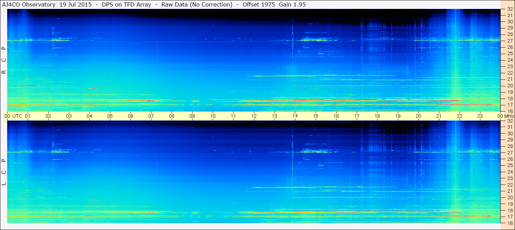Image resolution: width=515 pixels, height=230 pixels.
Task: Click the 01 hour tick label
Action: click(x=28, y=116)
